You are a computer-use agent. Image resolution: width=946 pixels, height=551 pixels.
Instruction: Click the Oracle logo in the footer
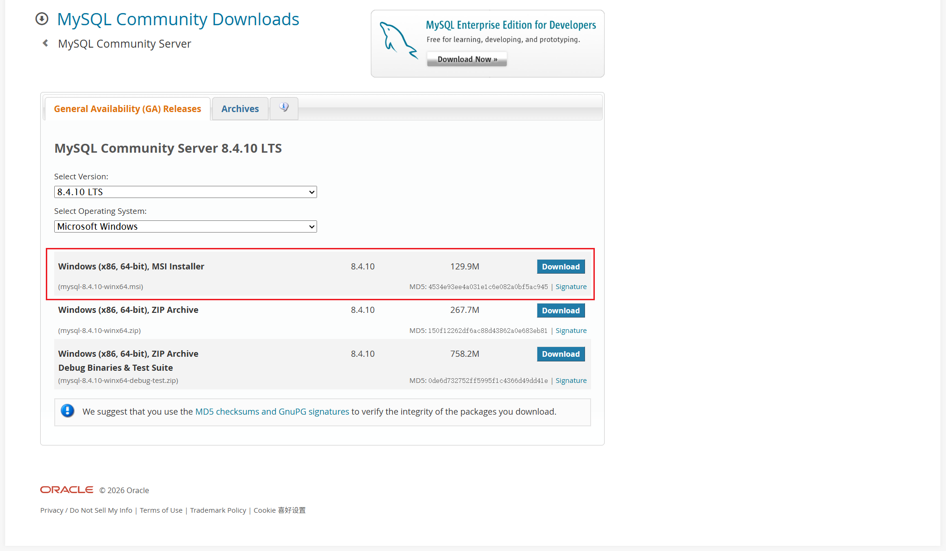66,490
